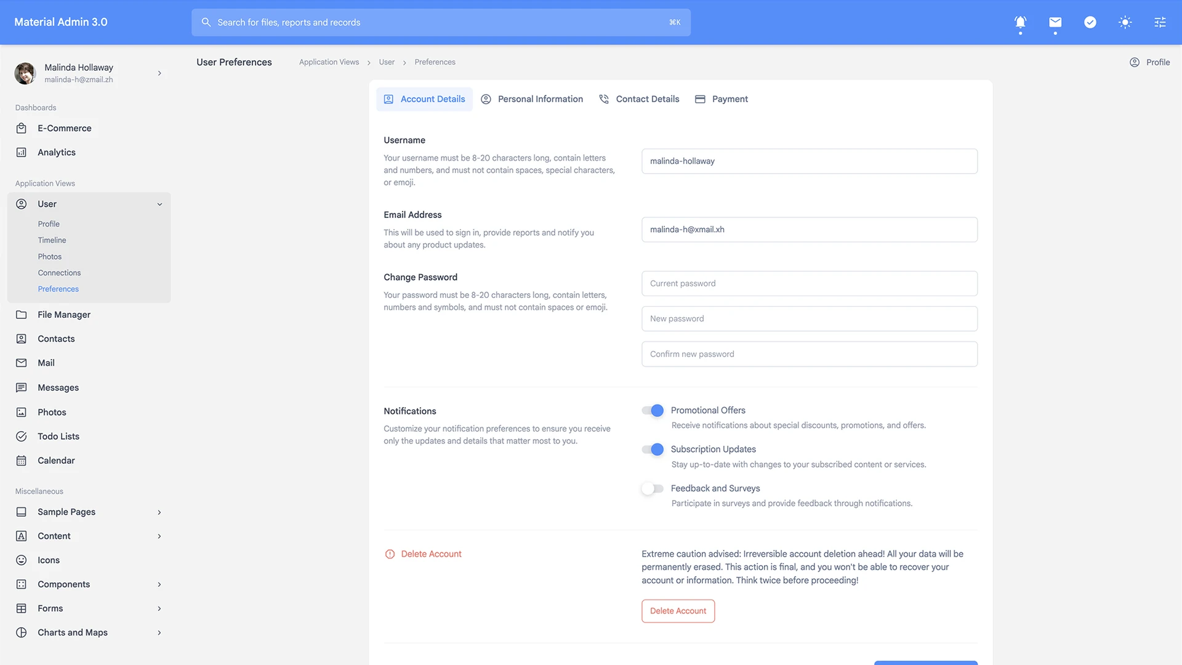Click the Profile person icon at top right
Image resolution: width=1182 pixels, height=665 pixels.
[x=1135, y=62]
